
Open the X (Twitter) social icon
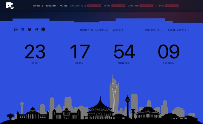click(x=23, y=29)
